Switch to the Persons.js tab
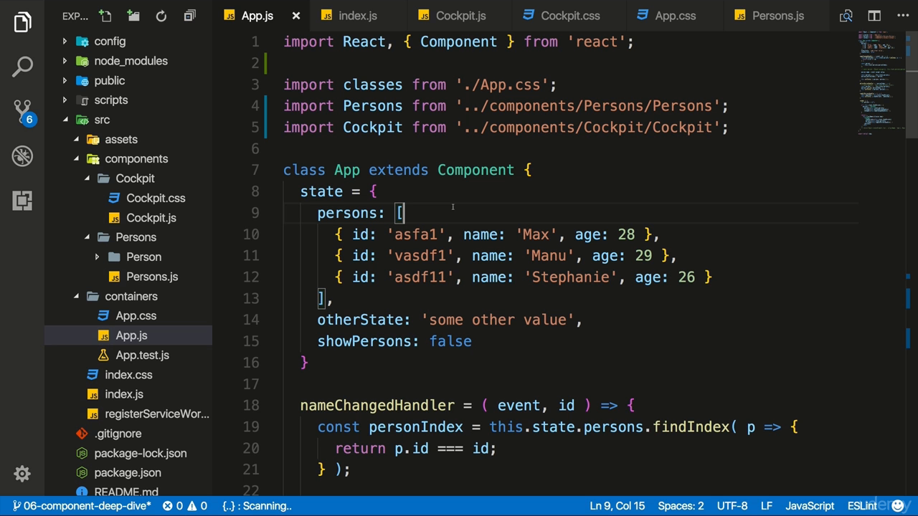The height and width of the screenshot is (516, 918). 778,16
